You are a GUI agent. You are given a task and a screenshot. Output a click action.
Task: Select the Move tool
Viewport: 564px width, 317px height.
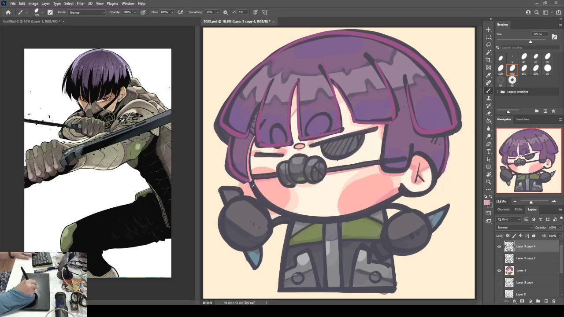(488, 29)
